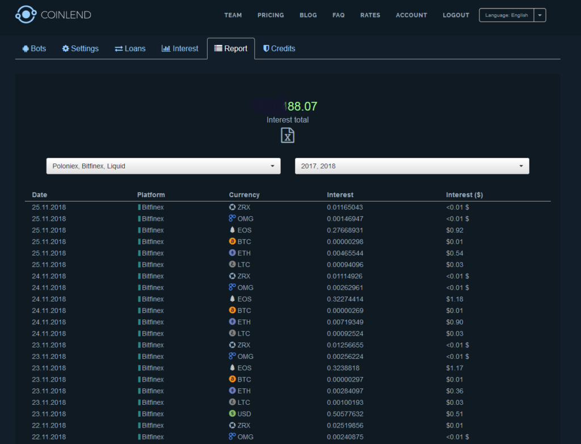Click the LTC icon with interest 0.00092524

[232, 333]
